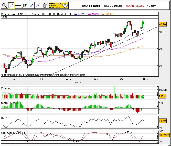Click the 'Nov' month axis label
The width and height of the screenshot is (171, 146).
point(145,79)
